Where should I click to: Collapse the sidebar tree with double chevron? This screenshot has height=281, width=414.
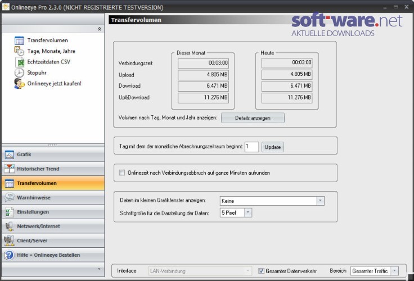[x=100, y=29]
